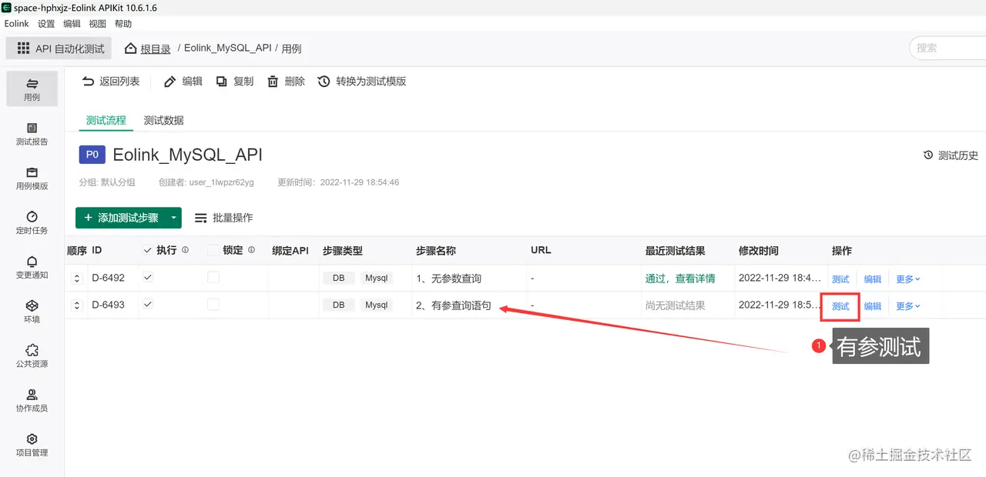Click 编辑 link for row D-6493

872,306
